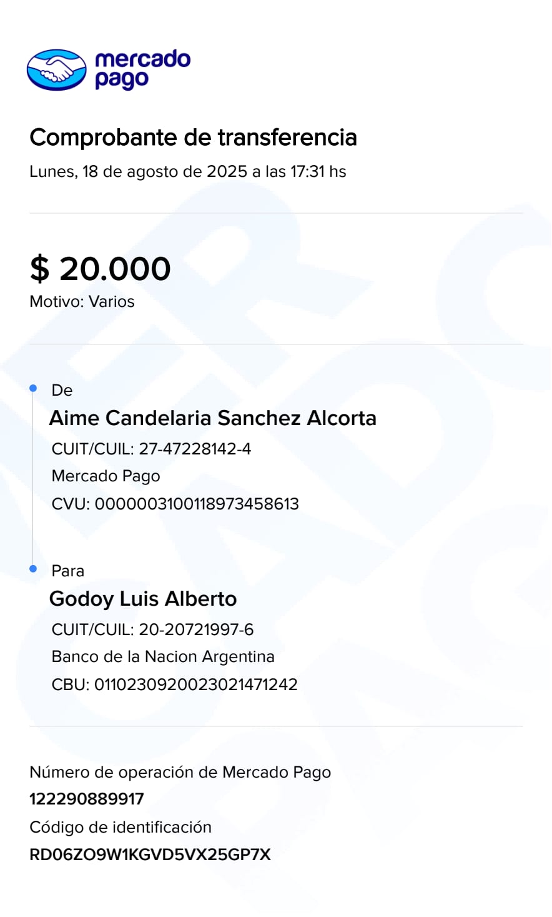Click the blue dot beside "De"

pos(34,388)
